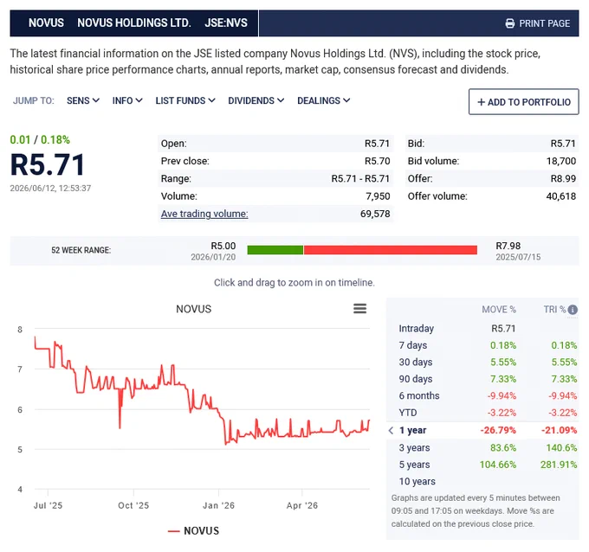Click the Jan '26 axis label on chart
Screen dimensions: 589x552
pos(218,505)
